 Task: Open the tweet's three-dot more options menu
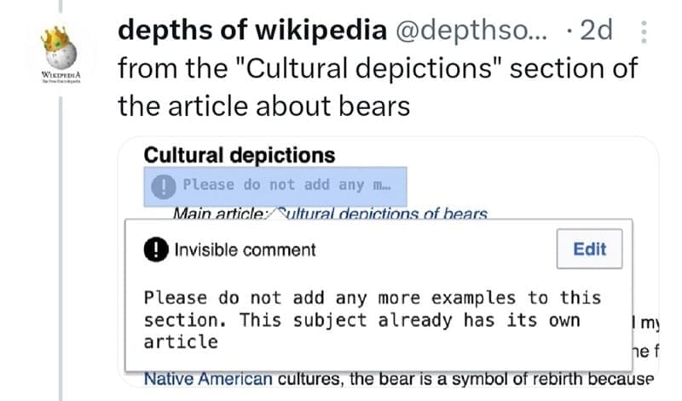(x=643, y=32)
